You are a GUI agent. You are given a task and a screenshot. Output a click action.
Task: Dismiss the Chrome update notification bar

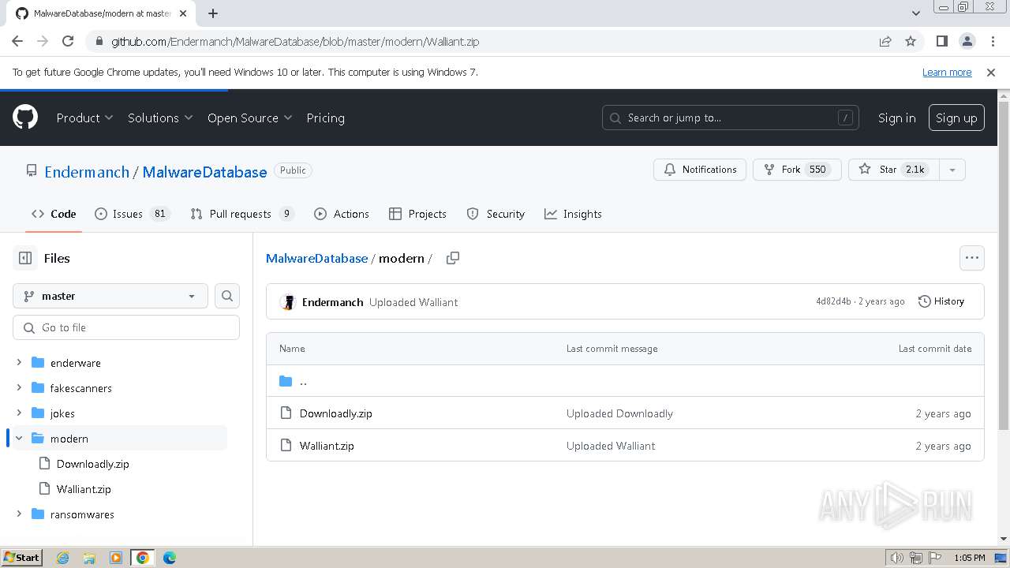coord(991,72)
